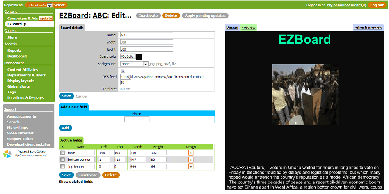This screenshot has width=389, height=194.
Task: Toggle the RSS feed checkbox
Action: [123, 71]
